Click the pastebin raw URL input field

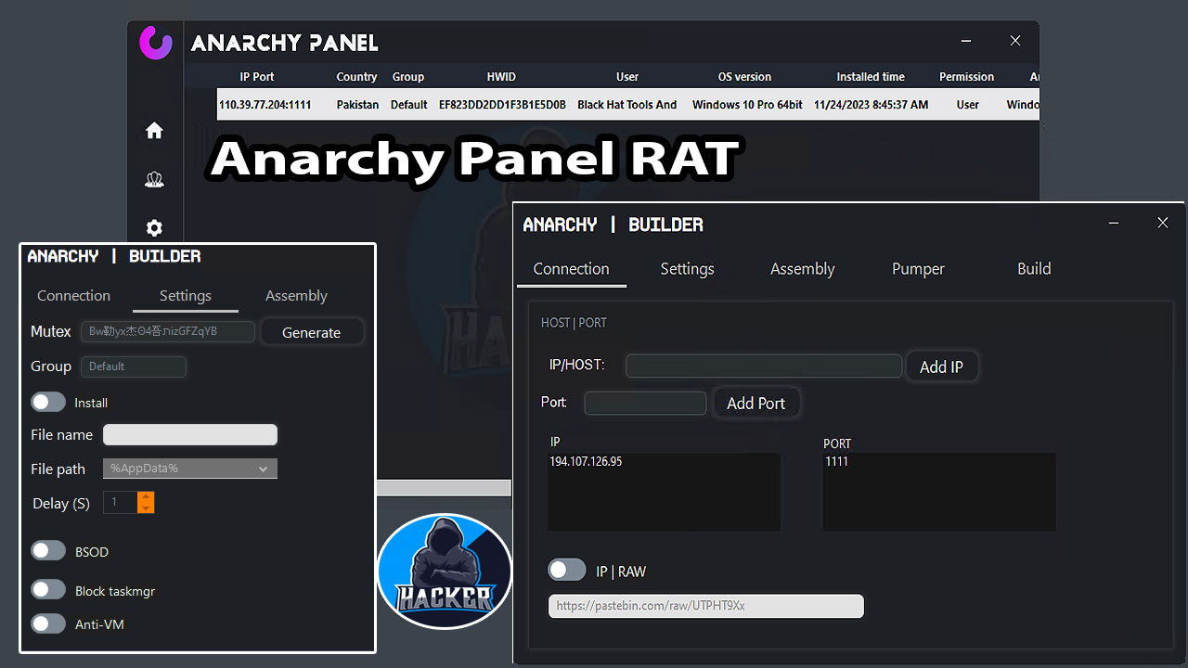click(x=705, y=605)
